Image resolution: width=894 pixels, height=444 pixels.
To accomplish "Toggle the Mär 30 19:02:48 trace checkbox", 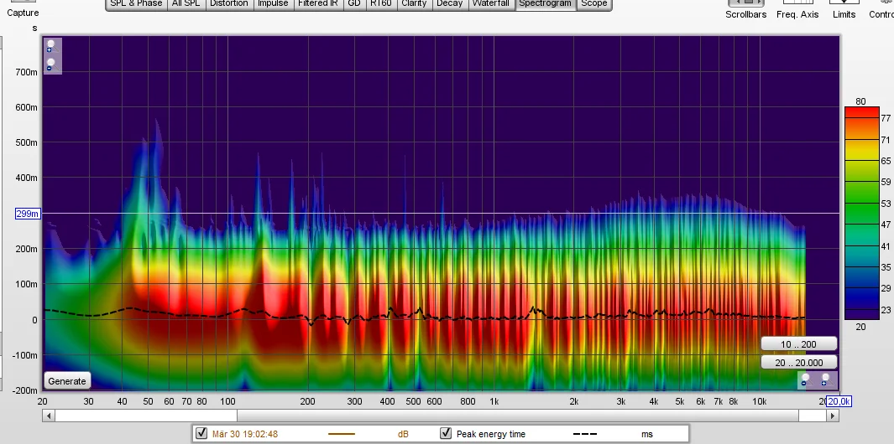I will [x=201, y=434].
